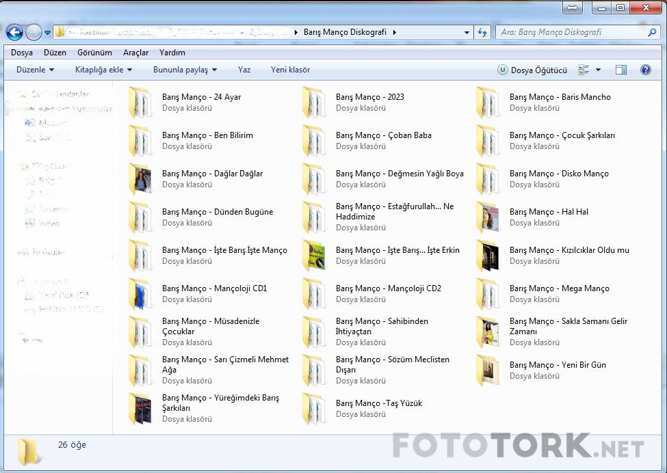Viewport: 667px width, 473px height.
Task: Select the Sözüm Meclisten Dışarı folder icon
Action: 314,370
